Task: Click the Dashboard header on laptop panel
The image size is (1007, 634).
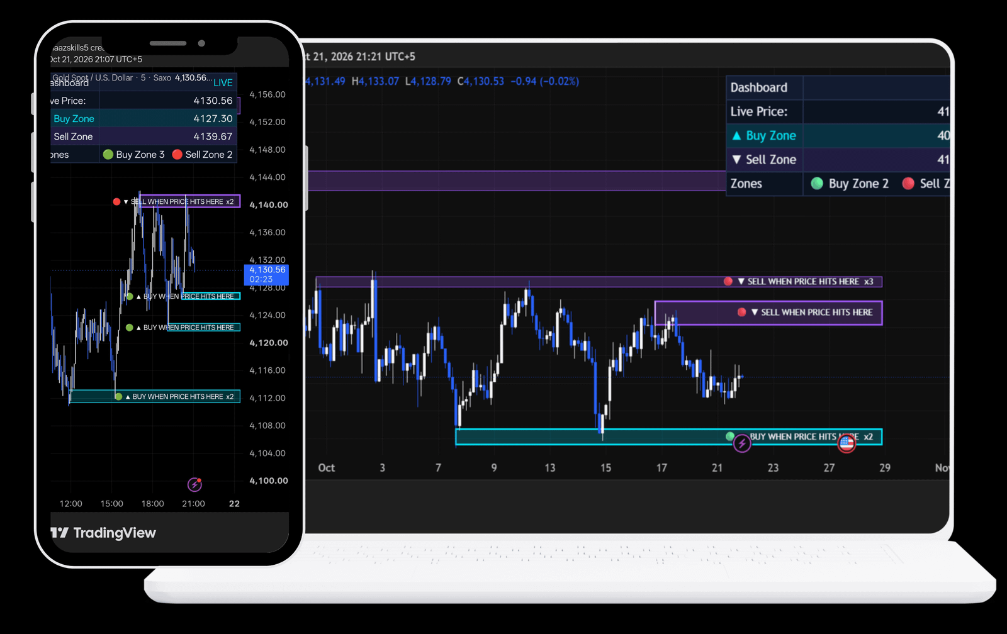Action: coord(758,87)
